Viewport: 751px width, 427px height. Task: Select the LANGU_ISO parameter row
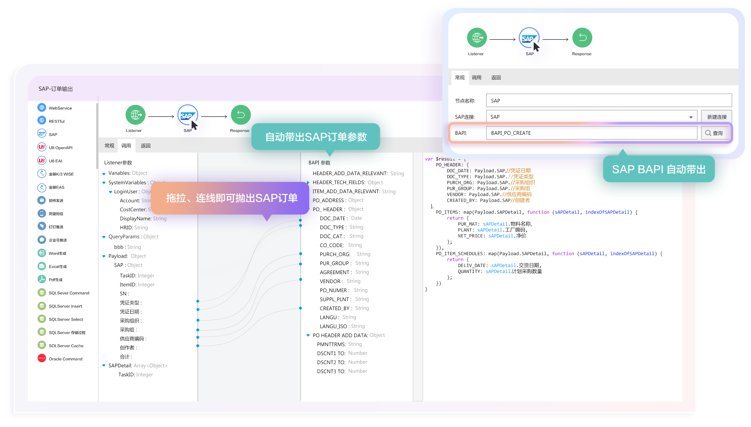click(342, 326)
